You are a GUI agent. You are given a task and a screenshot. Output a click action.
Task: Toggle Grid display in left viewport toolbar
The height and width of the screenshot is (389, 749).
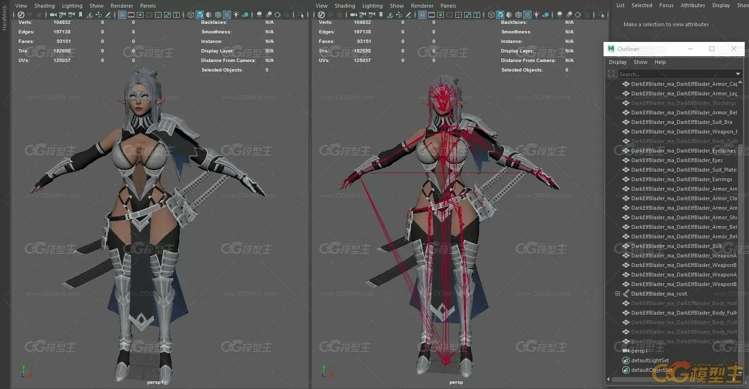(x=122, y=15)
